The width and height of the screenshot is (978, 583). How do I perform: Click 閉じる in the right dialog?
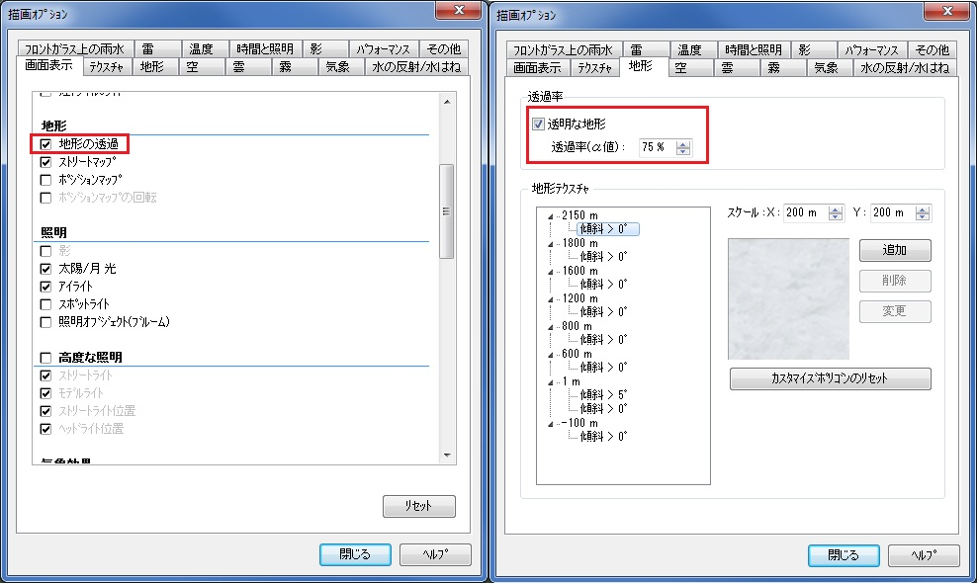(x=844, y=555)
